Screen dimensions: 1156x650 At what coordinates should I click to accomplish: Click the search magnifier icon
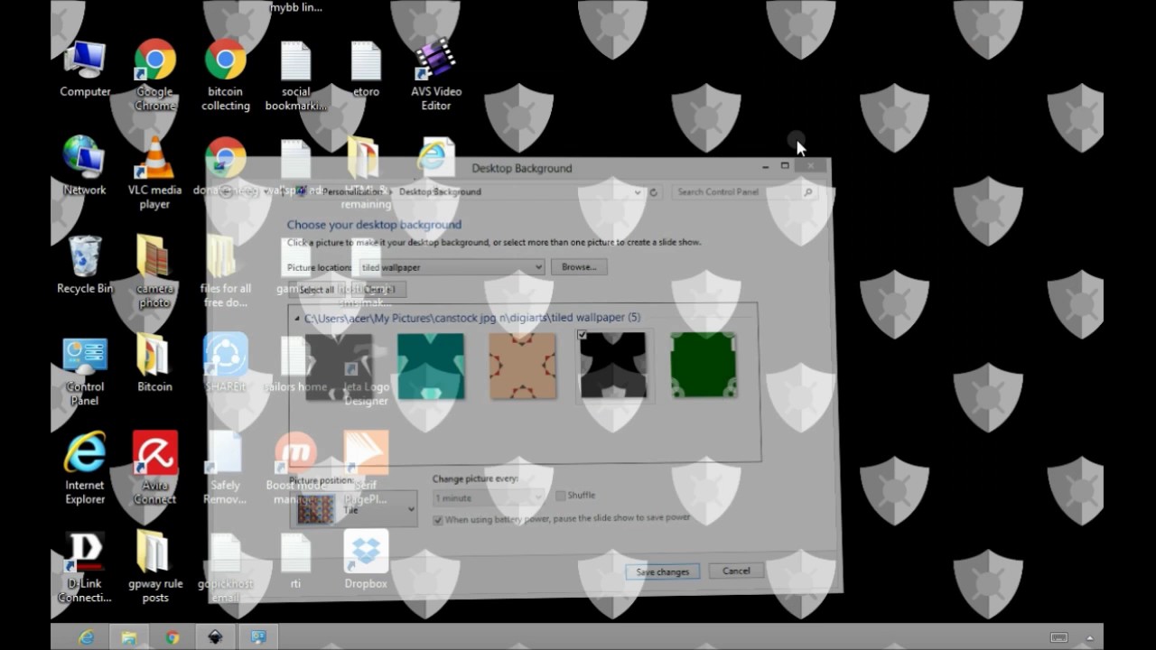coord(808,192)
